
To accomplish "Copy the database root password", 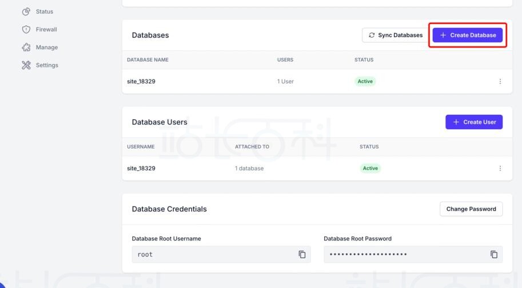I will [x=494, y=254].
